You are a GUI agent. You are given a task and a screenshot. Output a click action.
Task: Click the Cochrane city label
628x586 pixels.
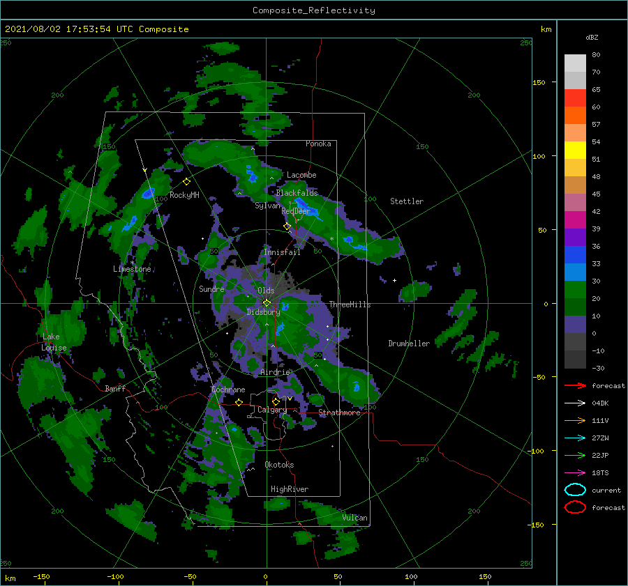click(x=228, y=390)
